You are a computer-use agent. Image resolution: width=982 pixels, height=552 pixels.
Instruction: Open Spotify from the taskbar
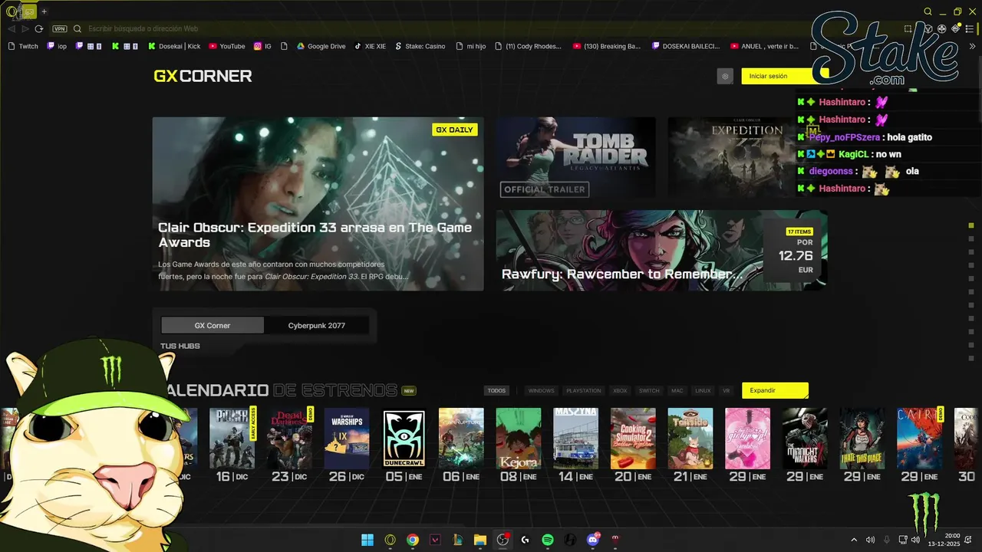click(548, 540)
